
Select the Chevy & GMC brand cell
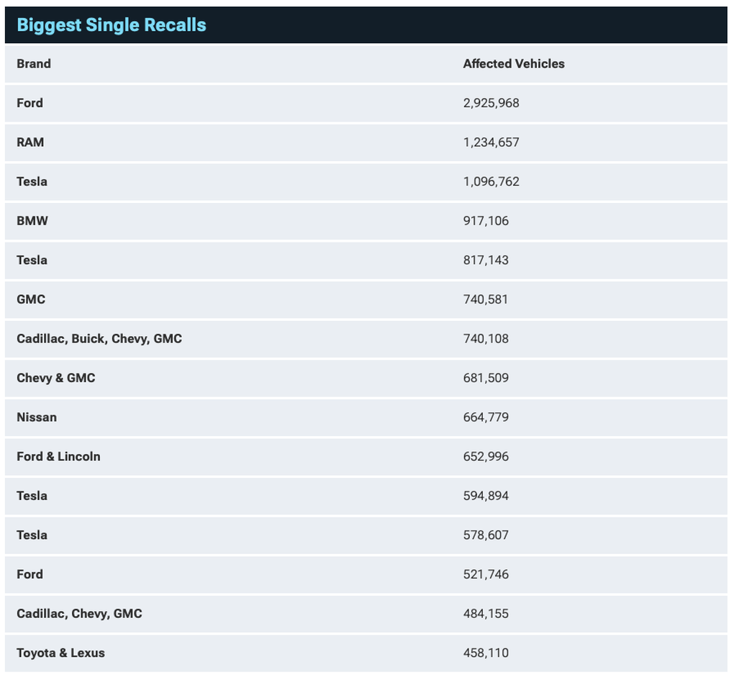(56, 378)
